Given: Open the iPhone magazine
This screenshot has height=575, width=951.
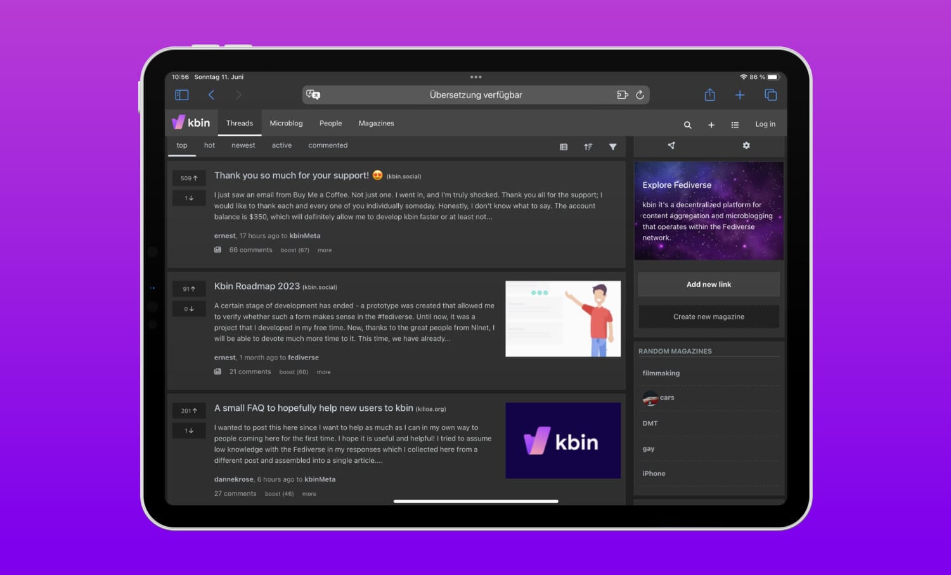Looking at the screenshot, I should click(x=654, y=474).
